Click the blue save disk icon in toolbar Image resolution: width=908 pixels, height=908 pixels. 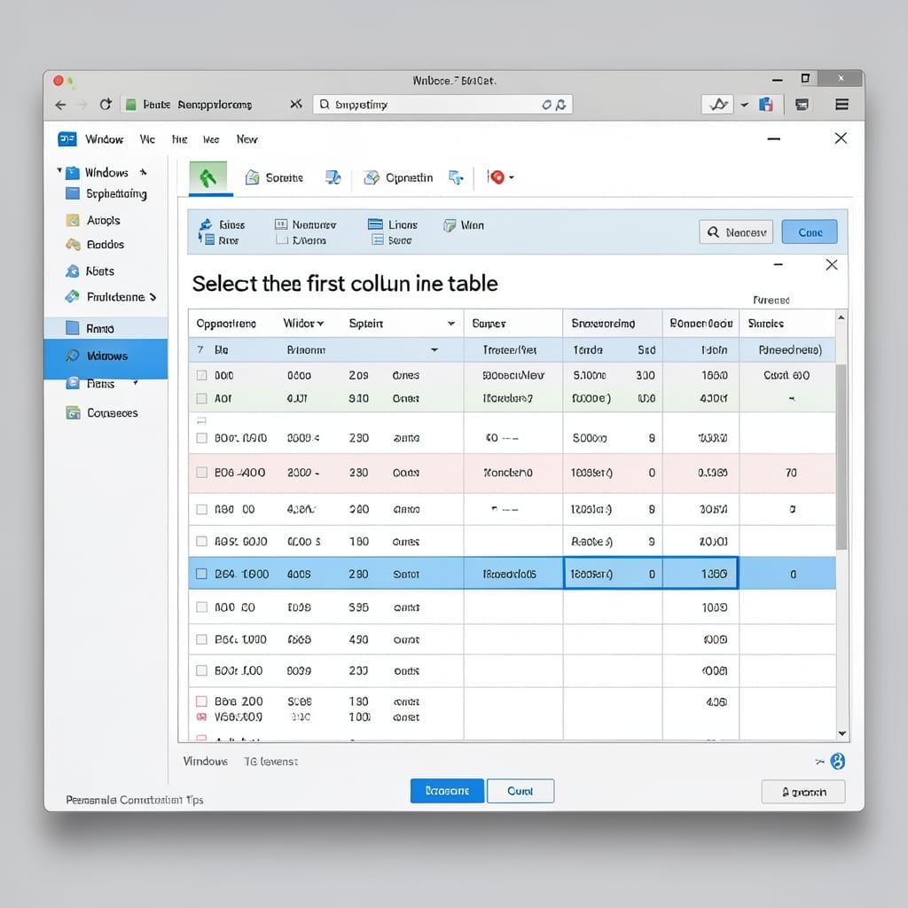tap(766, 105)
